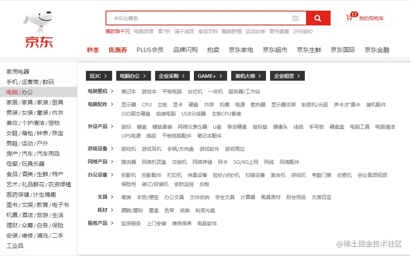Open the 刻录光盘 link

click(205, 211)
